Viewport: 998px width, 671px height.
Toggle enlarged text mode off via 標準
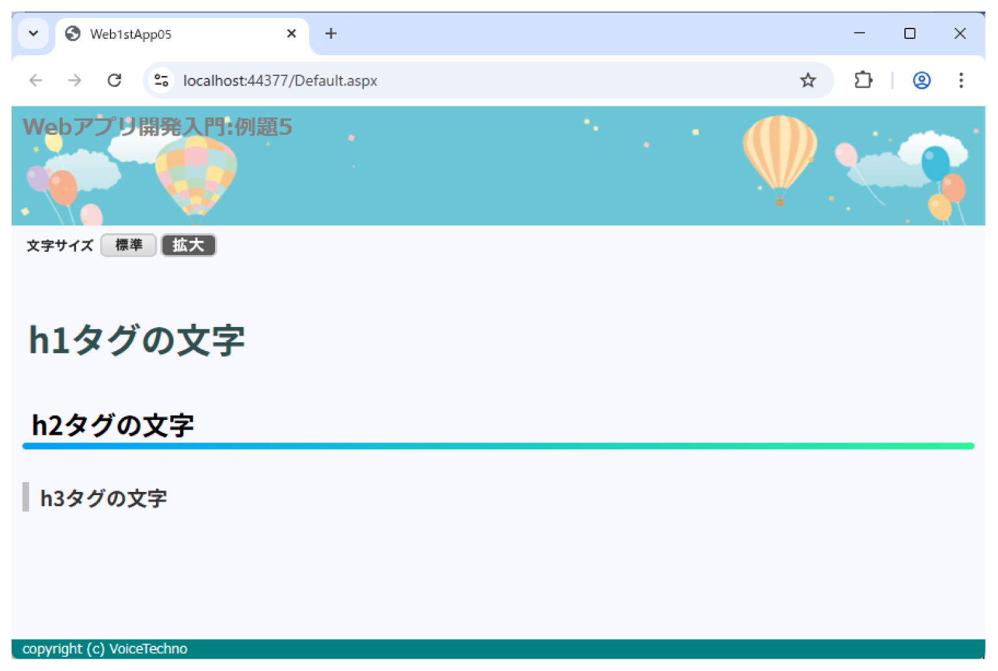pyautogui.click(x=128, y=245)
